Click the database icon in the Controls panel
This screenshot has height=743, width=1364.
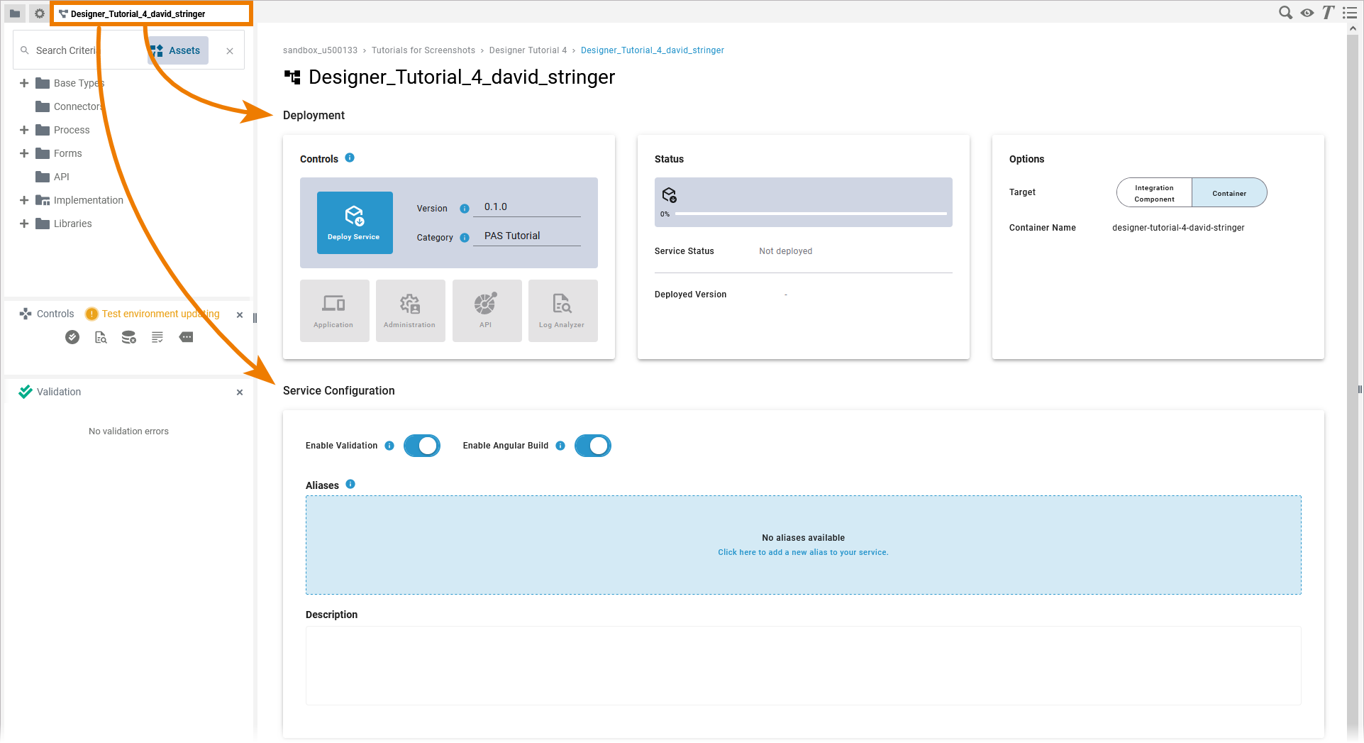(x=128, y=338)
